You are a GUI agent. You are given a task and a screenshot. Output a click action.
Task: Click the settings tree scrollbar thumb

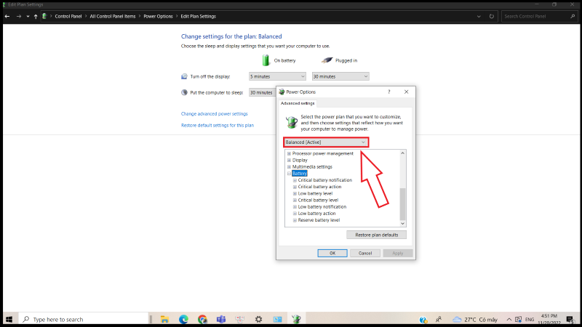(x=402, y=204)
